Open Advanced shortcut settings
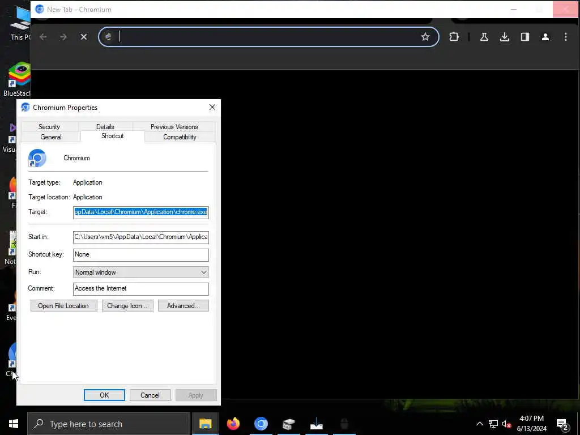The height and width of the screenshot is (435, 580). coord(183,306)
